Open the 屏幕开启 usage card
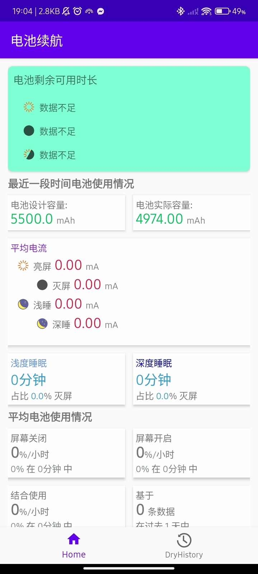Viewport: 258px width, 574px height. coord(191,453)
